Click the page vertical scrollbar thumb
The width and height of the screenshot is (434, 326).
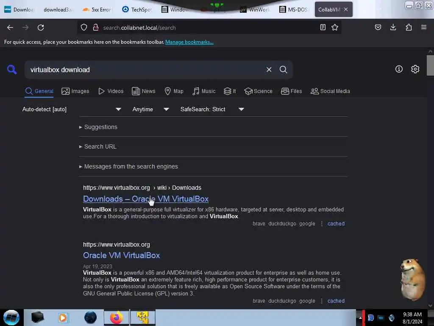coord(430,65)
